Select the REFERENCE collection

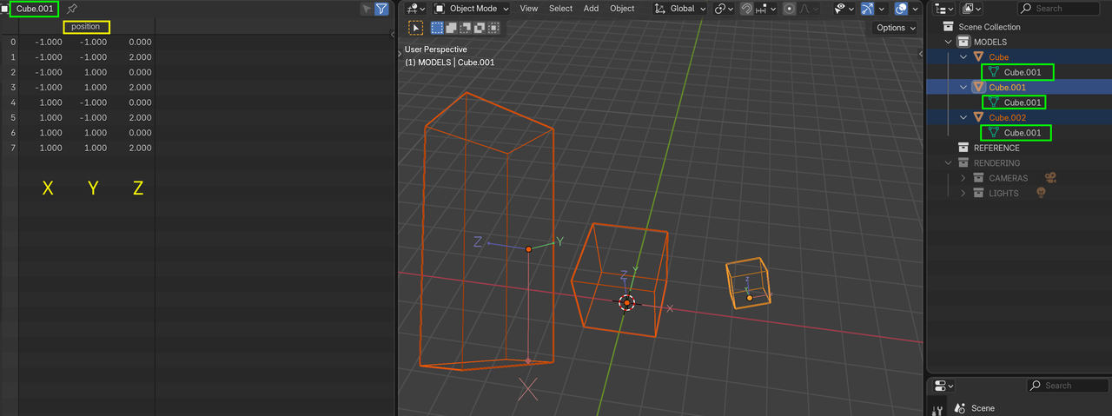[996, 148]
